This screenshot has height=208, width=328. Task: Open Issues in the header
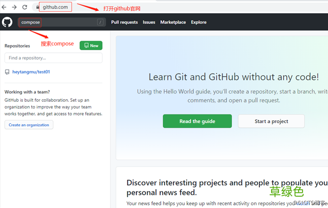point(149,22)
